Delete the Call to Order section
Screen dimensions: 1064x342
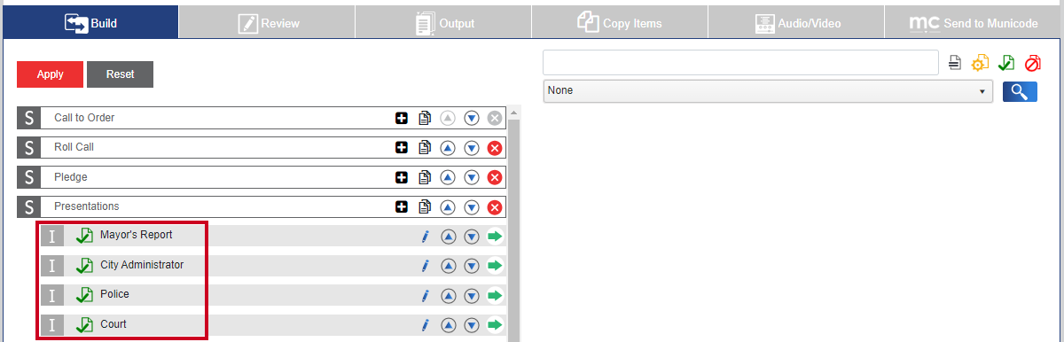[x=495, y=118]
